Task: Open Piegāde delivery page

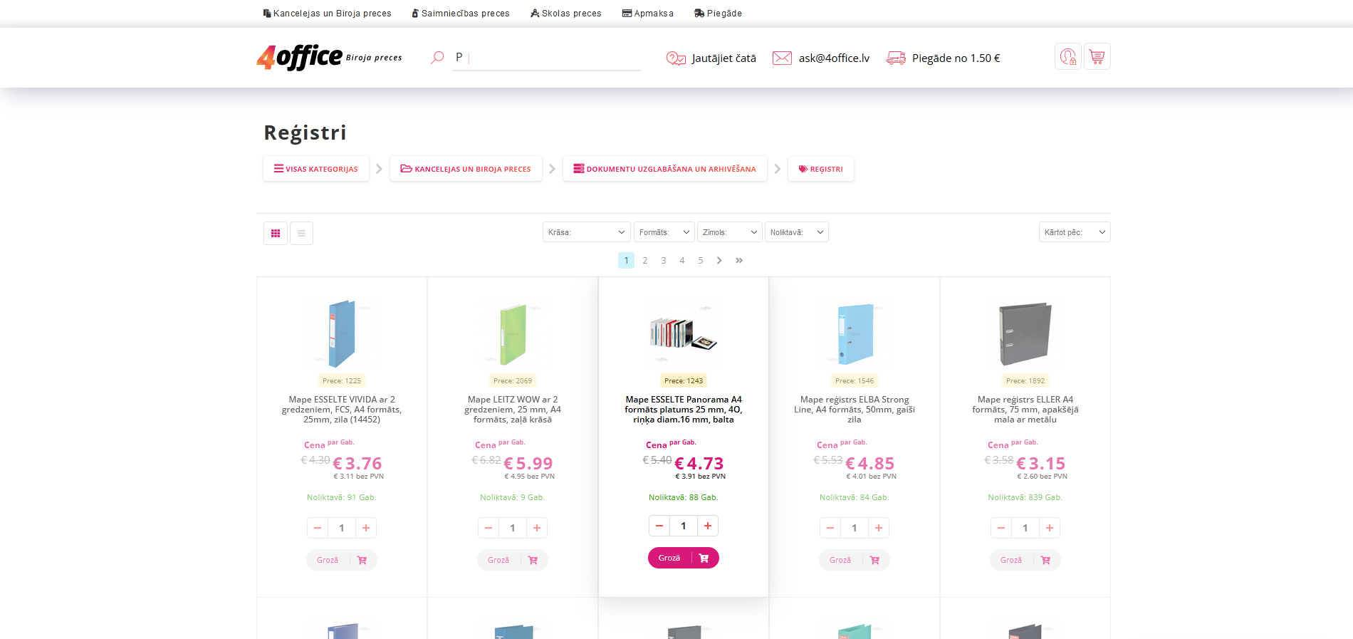Action: [x=718, y=13]
